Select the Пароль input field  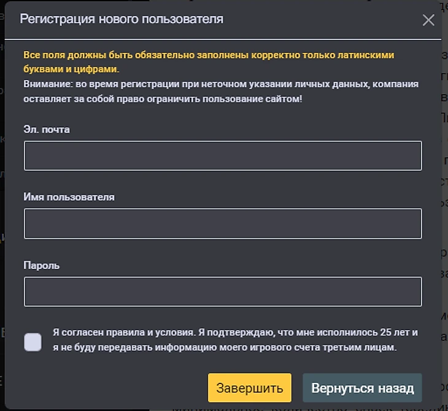(x=223, y=292)
